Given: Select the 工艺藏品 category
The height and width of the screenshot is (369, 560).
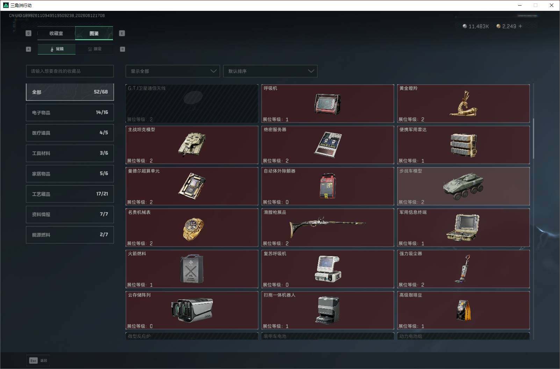Looking at the screenshot, I should pos(70,194).
